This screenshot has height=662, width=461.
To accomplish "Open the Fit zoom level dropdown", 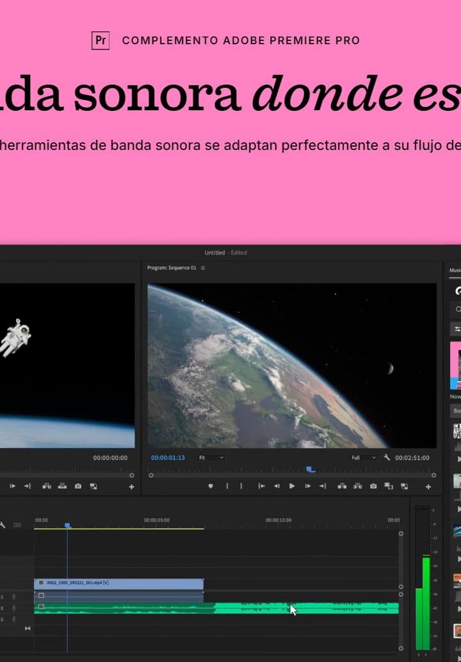I will 211,458.
